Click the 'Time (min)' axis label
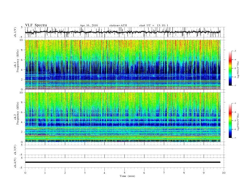This screenshot has width=252, height=194. [127, 176]
